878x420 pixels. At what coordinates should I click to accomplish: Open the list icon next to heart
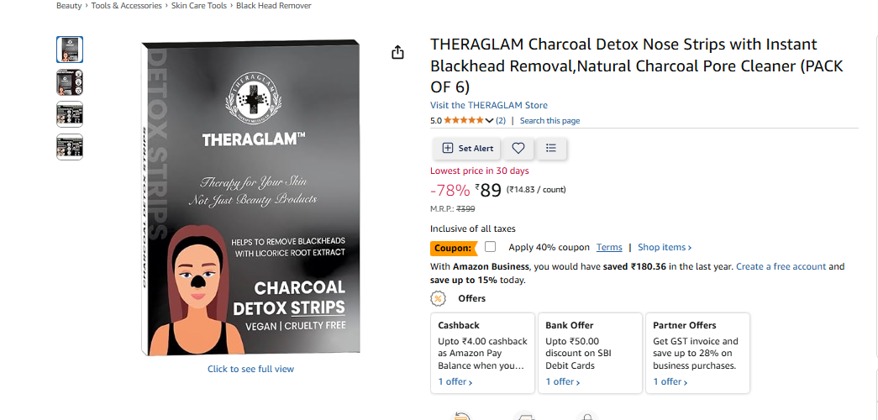[551, 149]
